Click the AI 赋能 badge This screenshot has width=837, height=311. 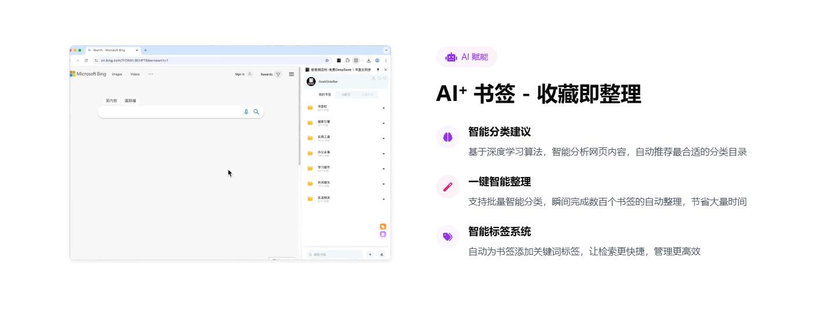point(467,57)
